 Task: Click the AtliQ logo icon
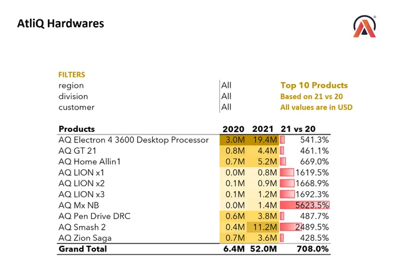click(x=364, y=26)
